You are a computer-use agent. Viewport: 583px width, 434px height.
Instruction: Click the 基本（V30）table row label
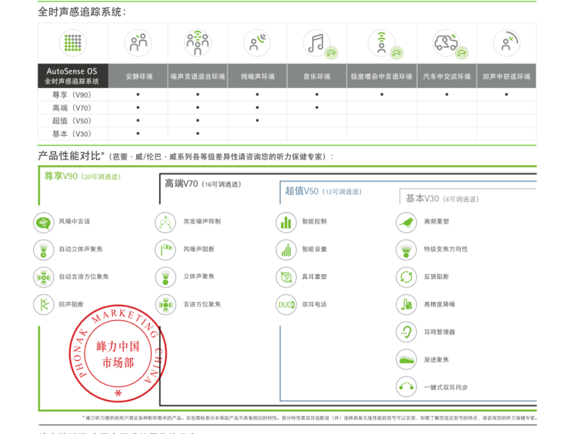72,134
